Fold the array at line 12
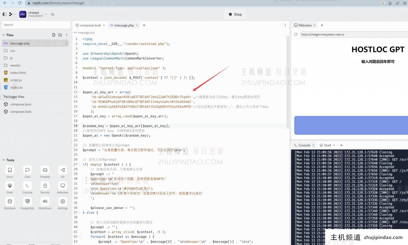The image size is (408, 245). click(80, 92)
